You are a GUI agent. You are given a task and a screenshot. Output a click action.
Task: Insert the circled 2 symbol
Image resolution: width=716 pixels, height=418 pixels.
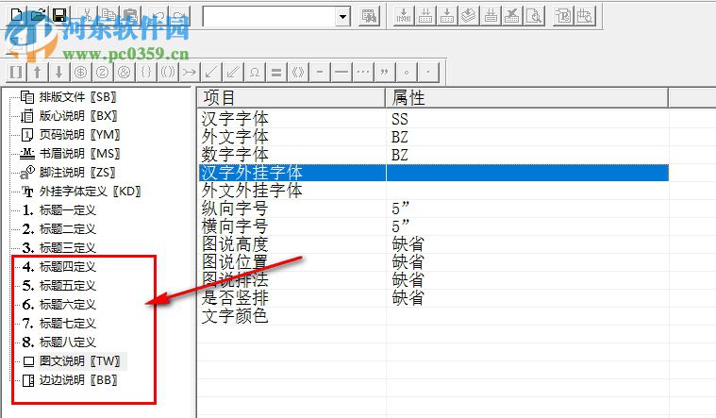[x=102, y=72]
